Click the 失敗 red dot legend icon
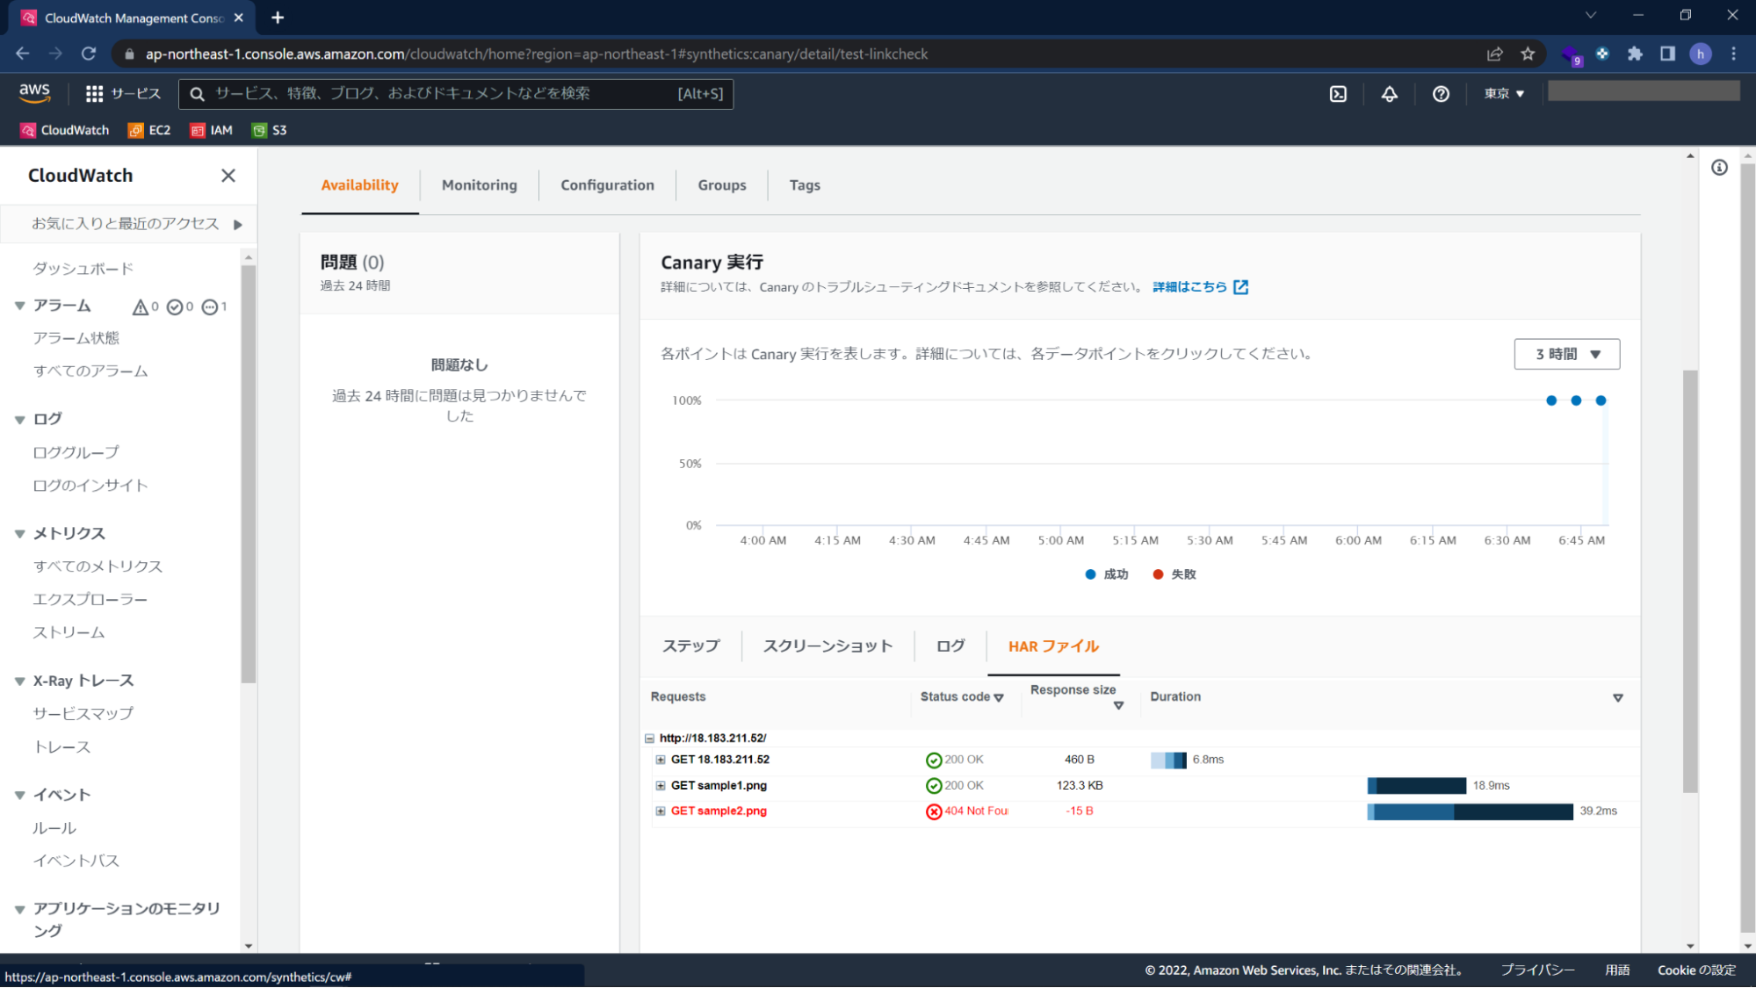The image size is (1756, 988). tap(1161, 573)
